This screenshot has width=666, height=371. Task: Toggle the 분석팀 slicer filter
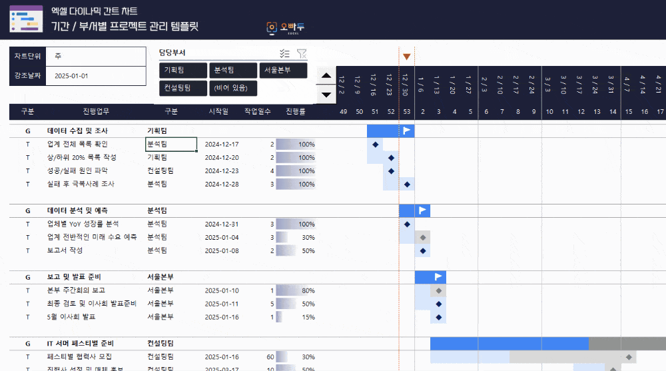232,70
